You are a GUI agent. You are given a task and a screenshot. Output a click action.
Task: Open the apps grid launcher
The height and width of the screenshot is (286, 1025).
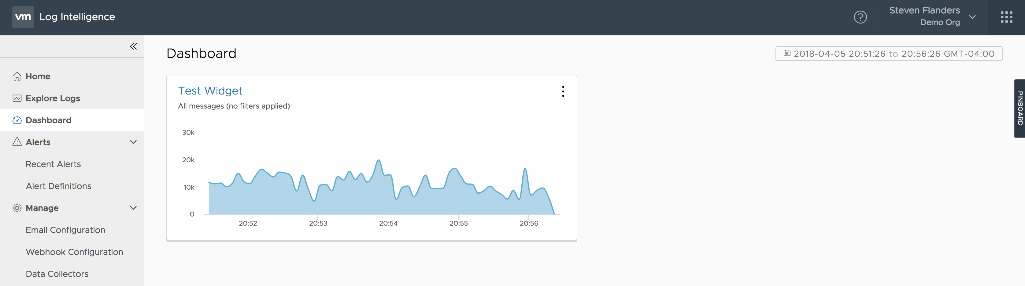1006,17
